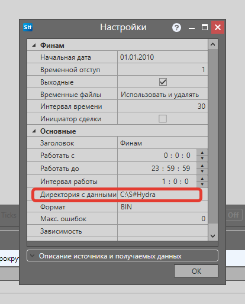Image resolution: width=245 pixels, height=304 pixels.
Task: Increase the Работать с time value
Action: (202, 153)
